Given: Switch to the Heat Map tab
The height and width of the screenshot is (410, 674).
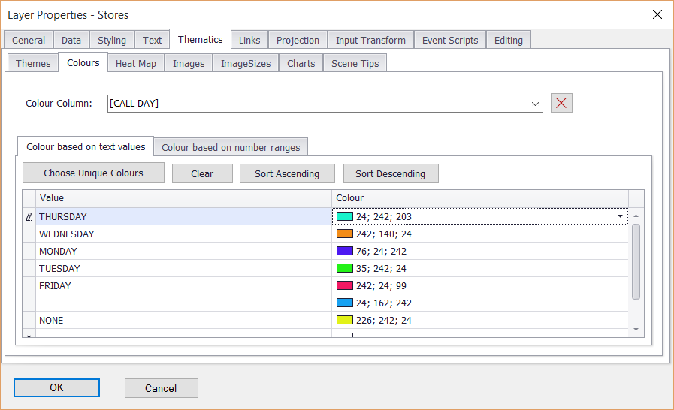Looking at the screenshot, I should coord(136,64).
